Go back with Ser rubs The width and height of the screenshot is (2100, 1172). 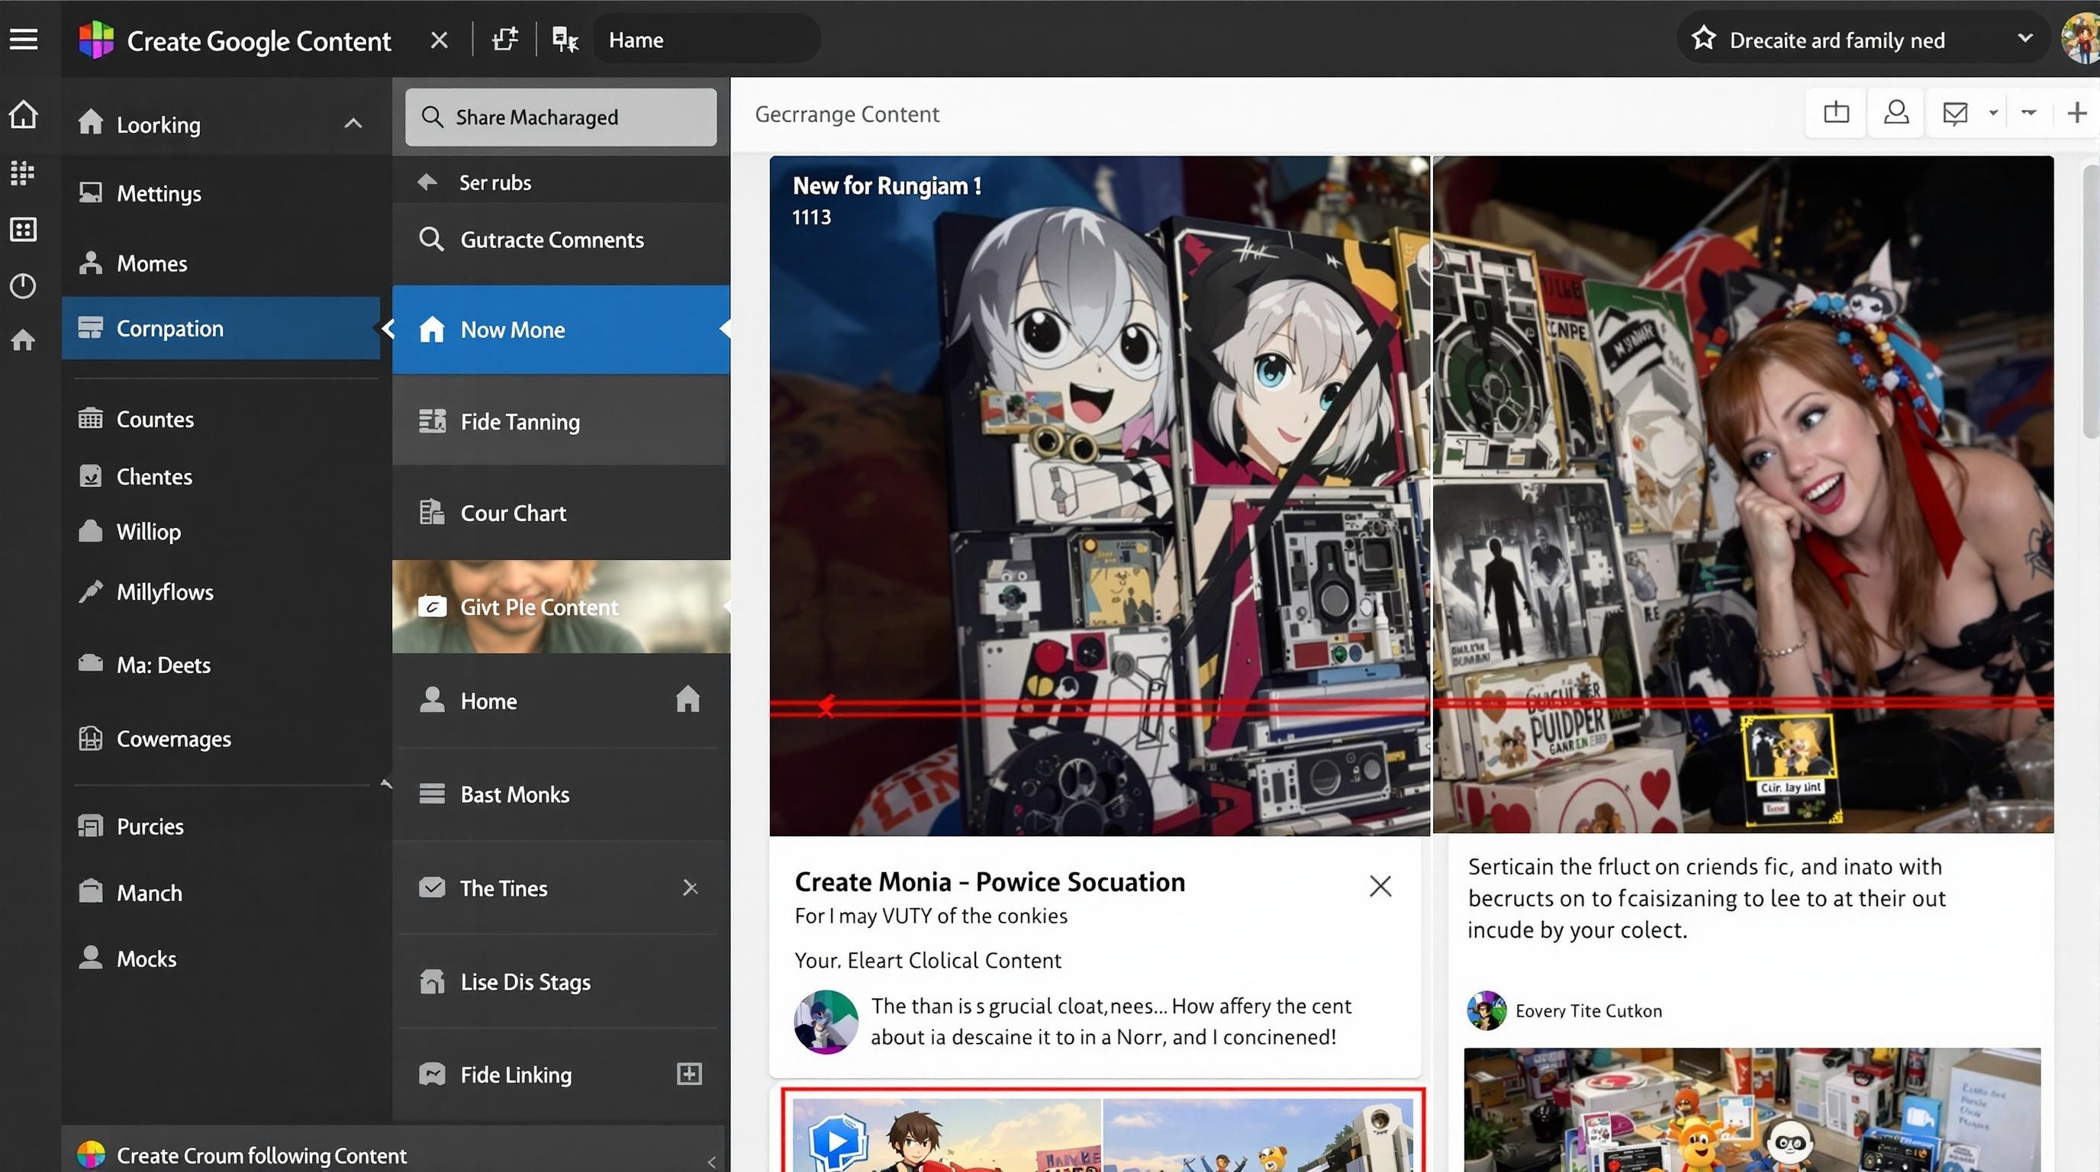coord(561,182)
